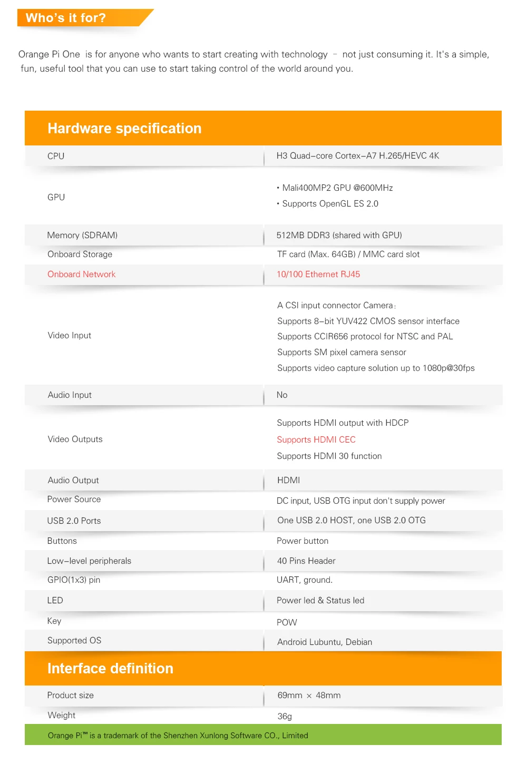
Task: Select the 40 Pins Header value
Action: tap(306, 561)
